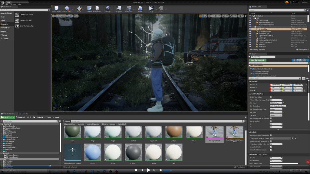Image resolution: width=310 pixels, height=174 pixels.
Task: Open Sky Clouds Coverage Preset dropdown
Action: 276,109
